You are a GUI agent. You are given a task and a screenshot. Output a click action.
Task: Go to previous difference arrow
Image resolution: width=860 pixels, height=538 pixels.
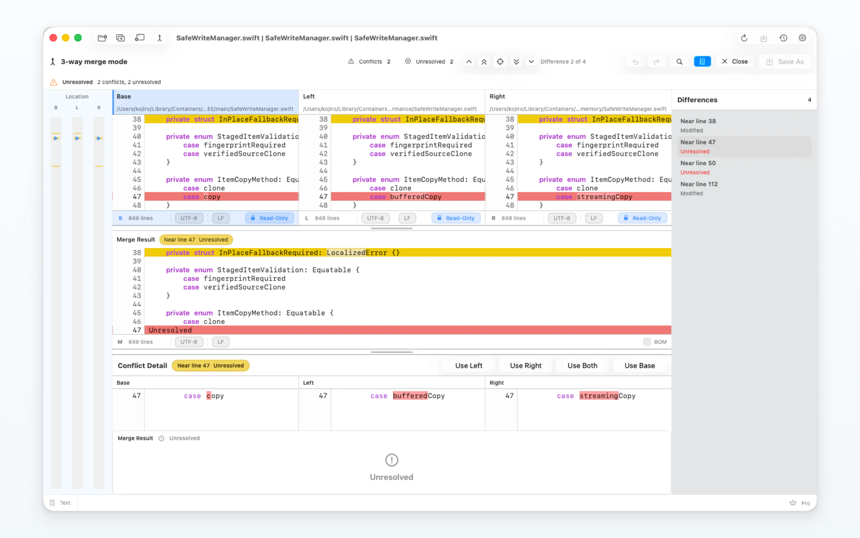click(x=469, y=62)
